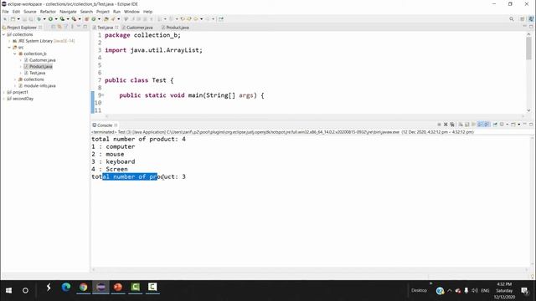This screenshot has height=301, width=536.
Task: Click Remove All Terminated Launches icon
Action: point(452,125)
